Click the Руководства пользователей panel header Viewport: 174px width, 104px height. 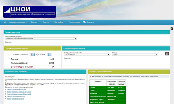[45, 72]
